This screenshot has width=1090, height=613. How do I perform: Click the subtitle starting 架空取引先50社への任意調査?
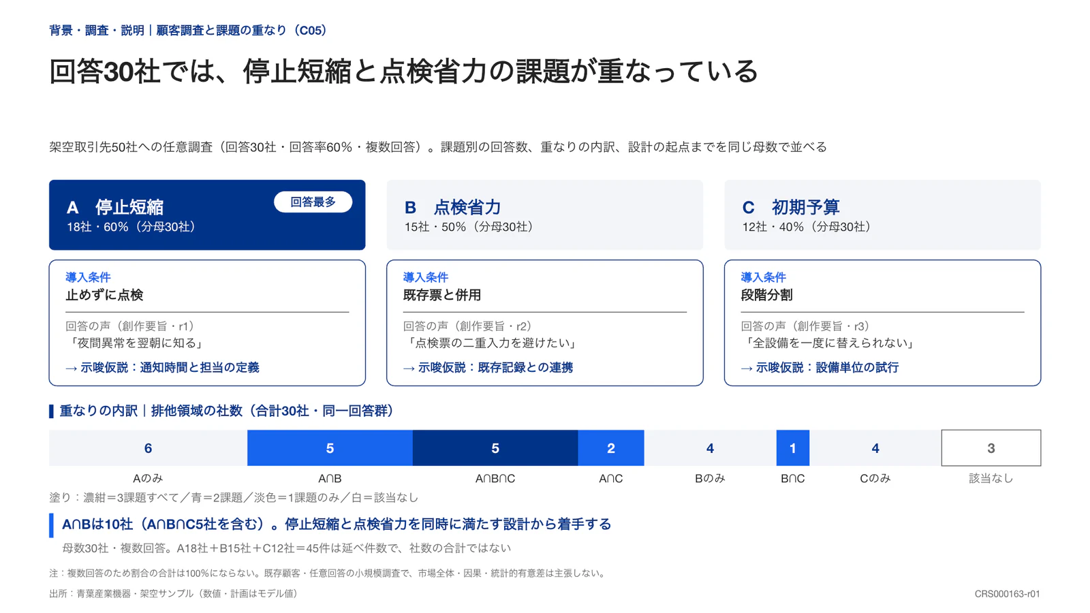click(438, 147)
